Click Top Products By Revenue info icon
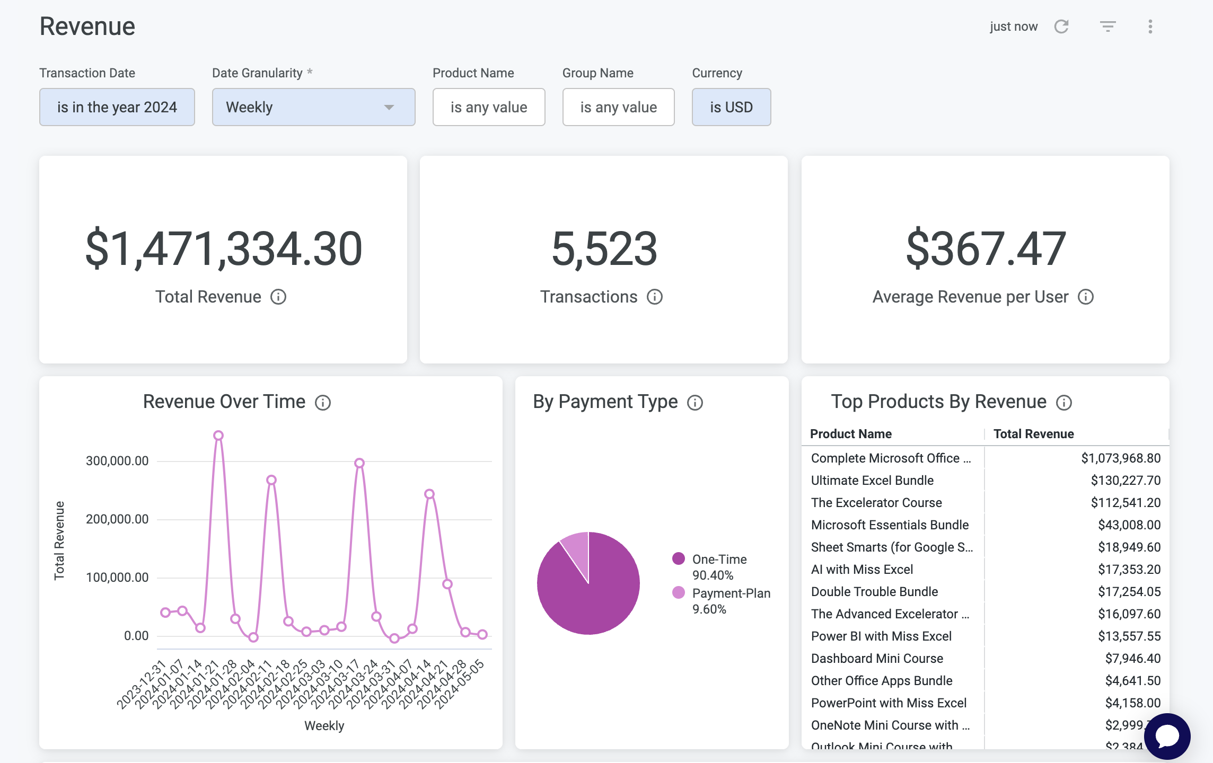1213x763 pixels. pyautogui.click(x=1063, y=403)
